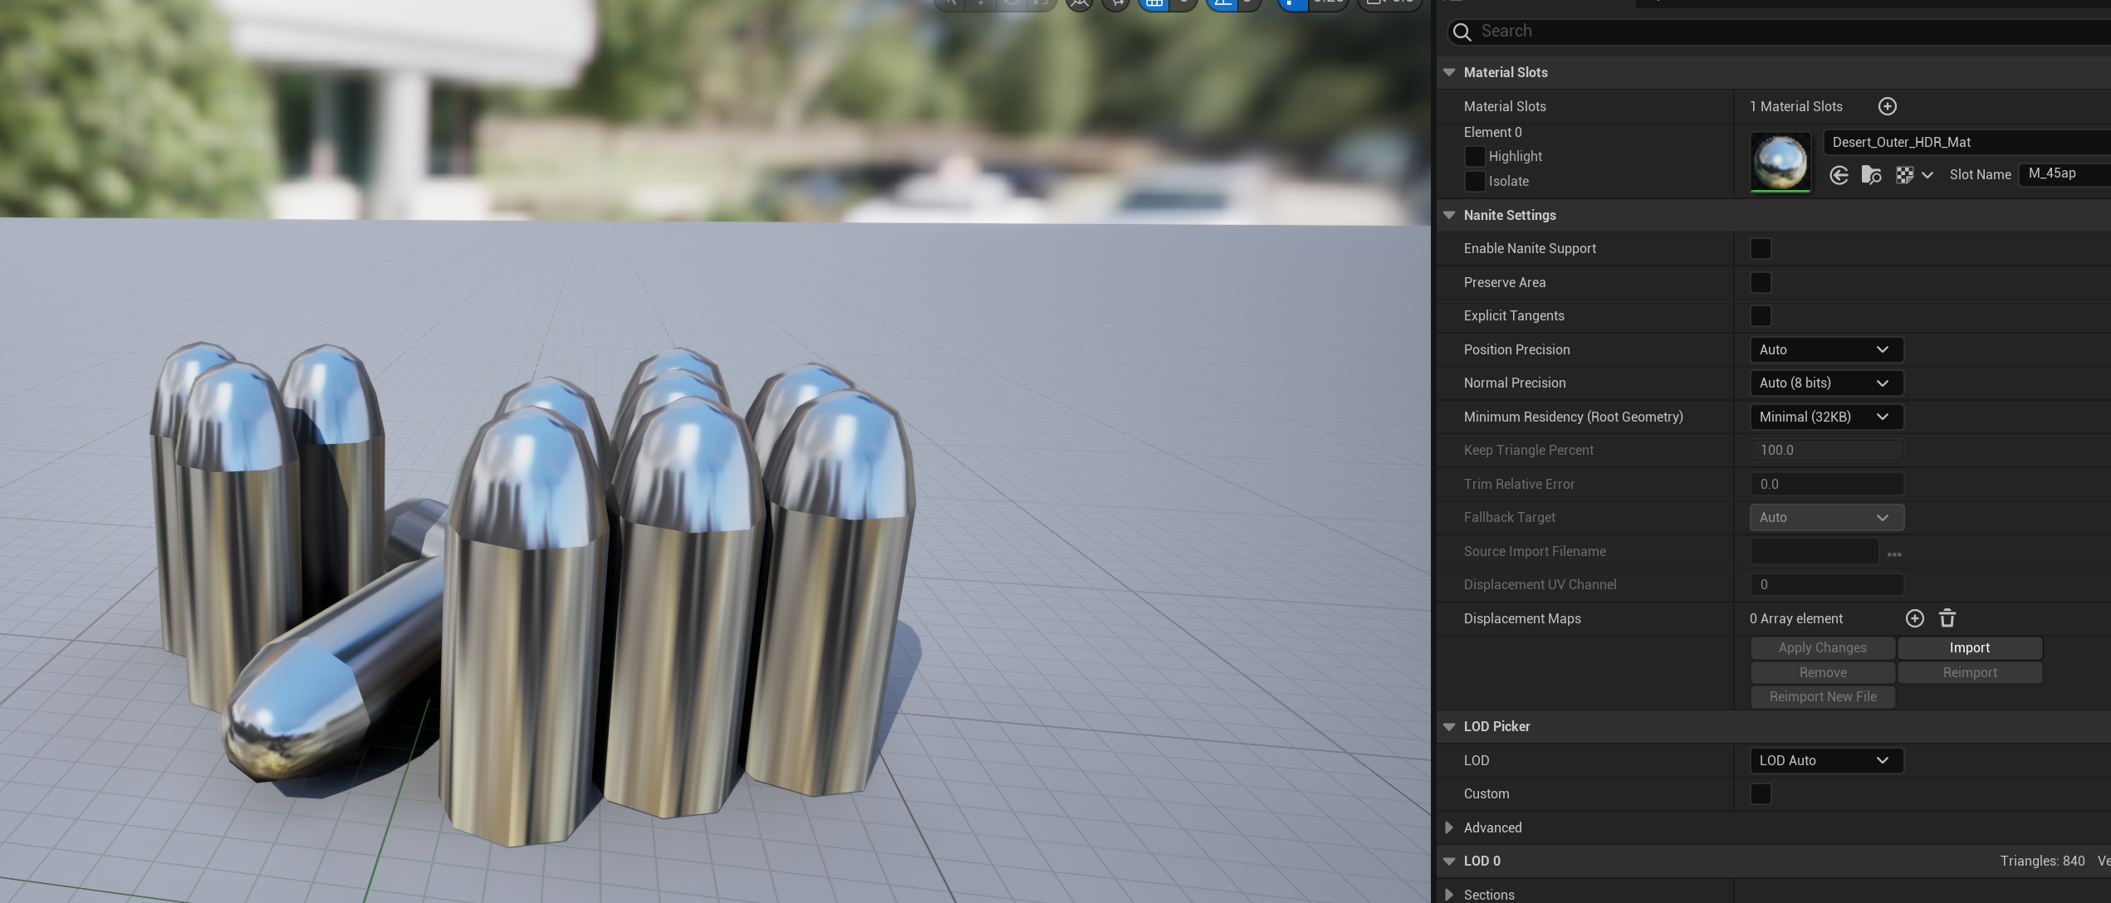This screenshot has width=2111, height=903.
Task: Add a Displacement Maps array element
Action: (x=1914, y=618)
